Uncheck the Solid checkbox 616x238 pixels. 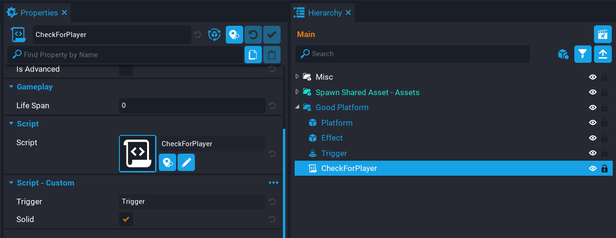point(126,219)
